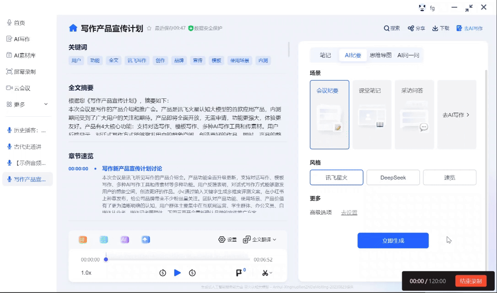497x293 pixels.
Task: Switch to the 思维导图 tab
Action: pos(380,55)
